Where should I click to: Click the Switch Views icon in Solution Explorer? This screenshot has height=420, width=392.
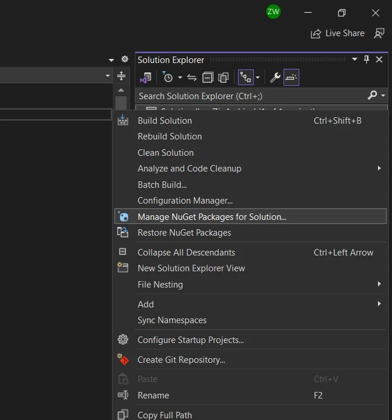click(x=146, y=78)
